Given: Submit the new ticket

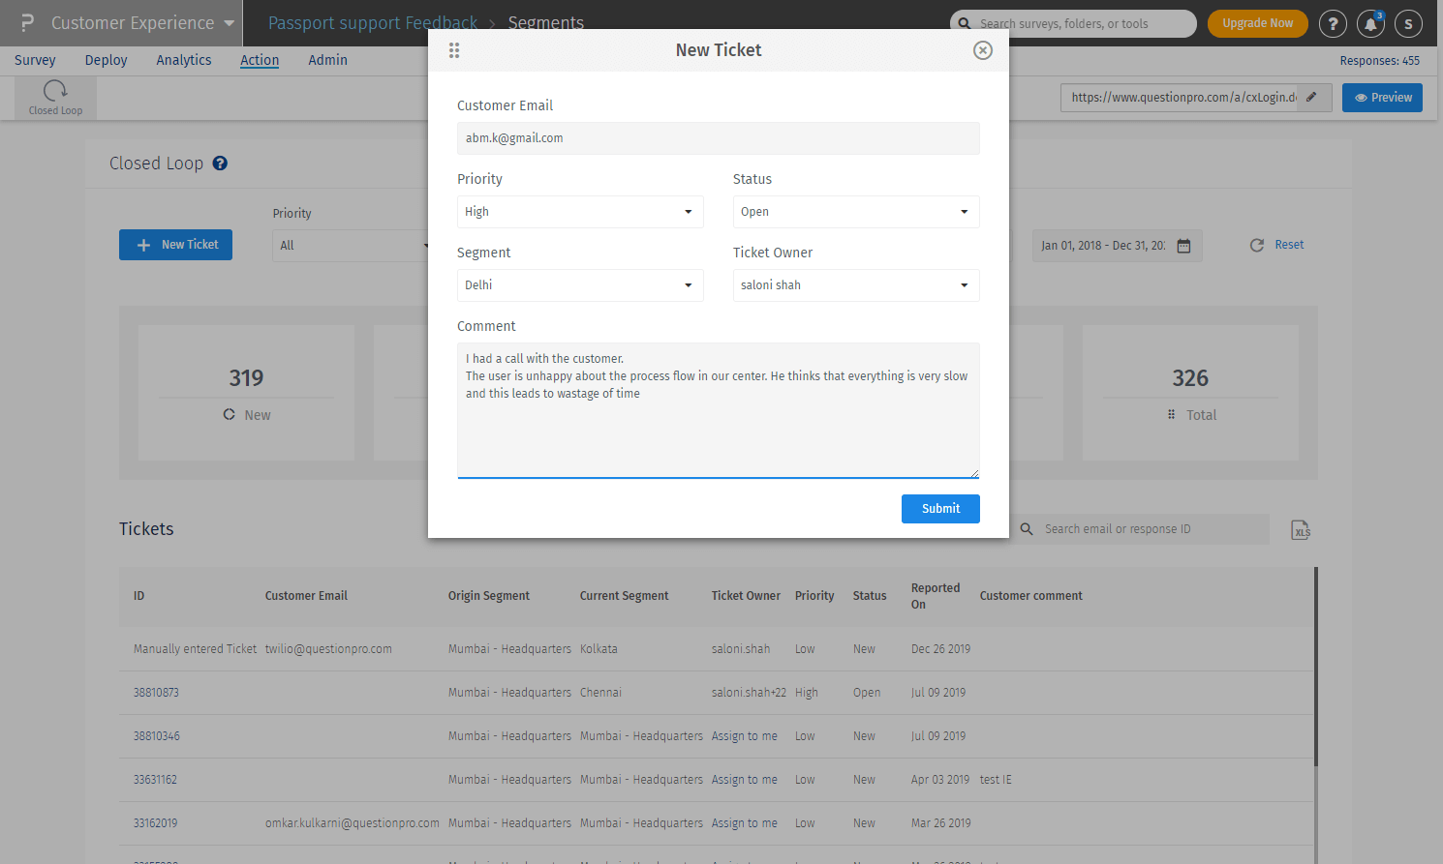Looking at the screenshot, I should tap(940, 509).
